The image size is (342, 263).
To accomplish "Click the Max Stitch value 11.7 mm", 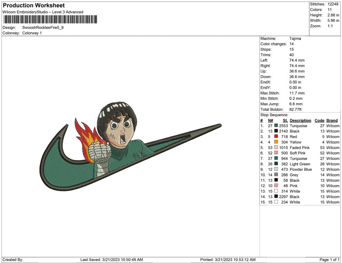I will [297, 93].
